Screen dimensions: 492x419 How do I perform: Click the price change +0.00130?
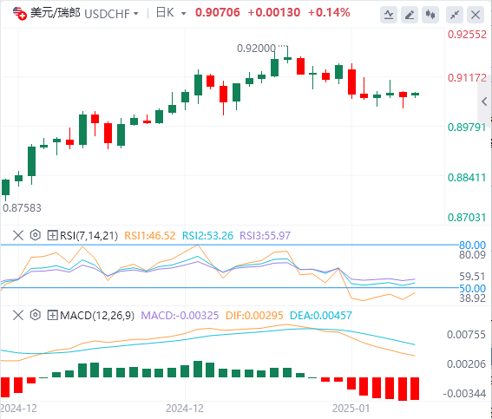pos(274,12)
